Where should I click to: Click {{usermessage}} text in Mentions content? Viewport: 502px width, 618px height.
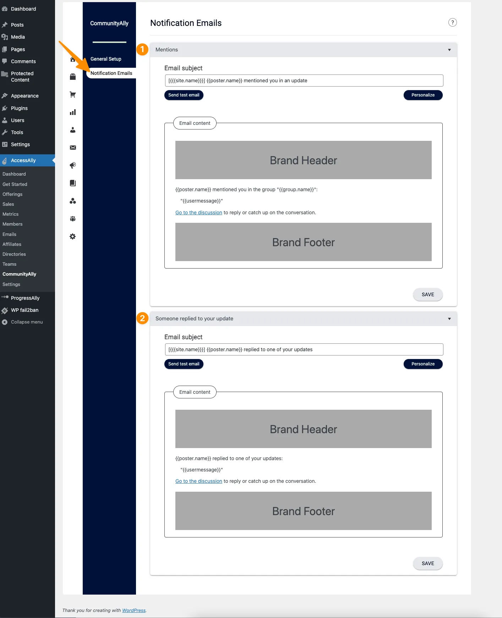[x=202, y=201]
